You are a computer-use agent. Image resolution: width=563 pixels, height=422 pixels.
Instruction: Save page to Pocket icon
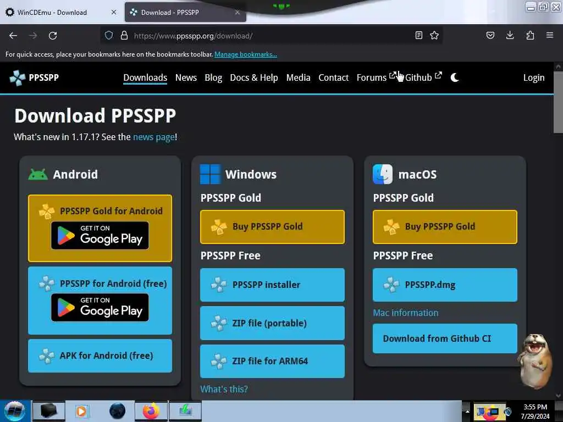point(490,35)
